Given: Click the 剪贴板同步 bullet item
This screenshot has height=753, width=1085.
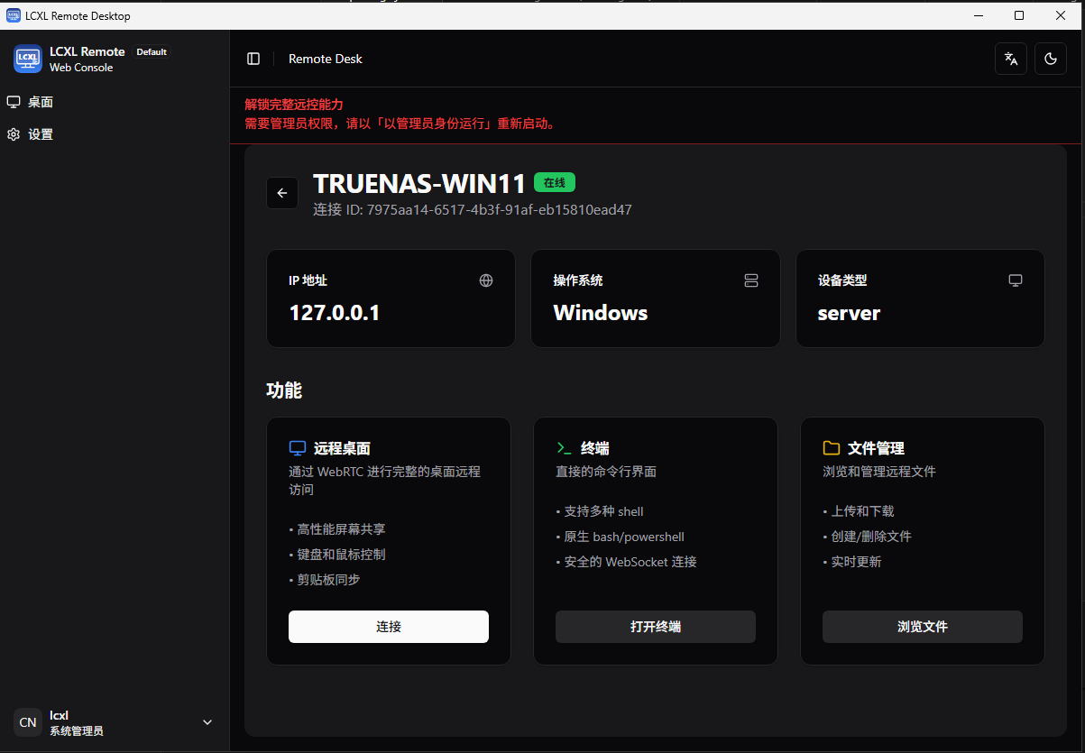Looking at the screenshot, I should point(325,580).
